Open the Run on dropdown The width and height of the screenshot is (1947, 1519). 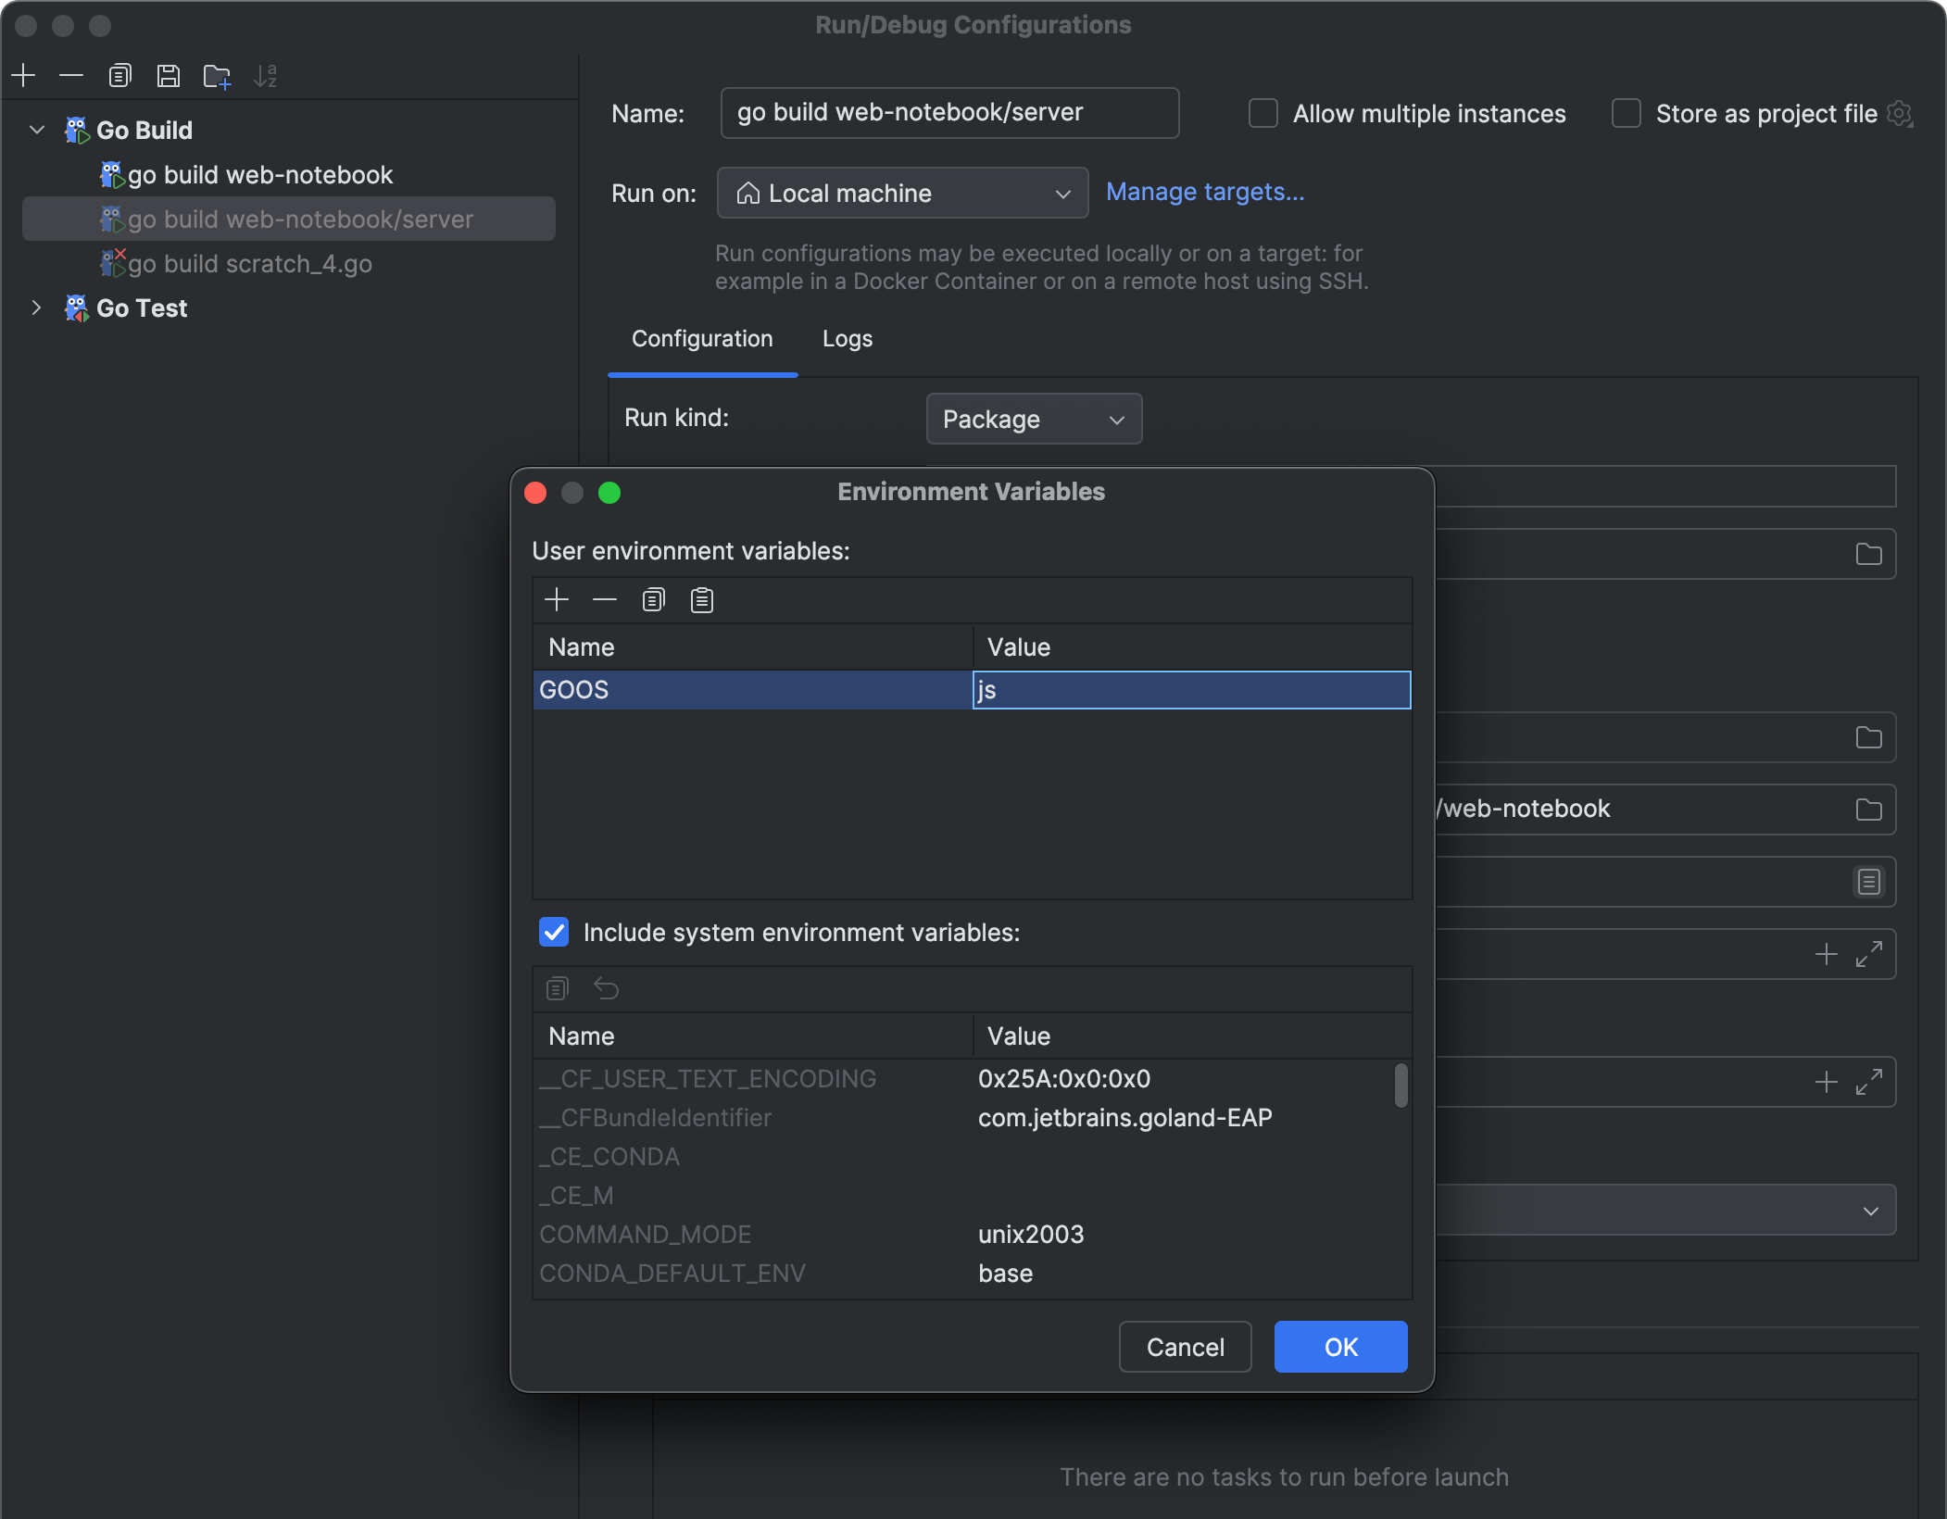(x=1061, y=193)
